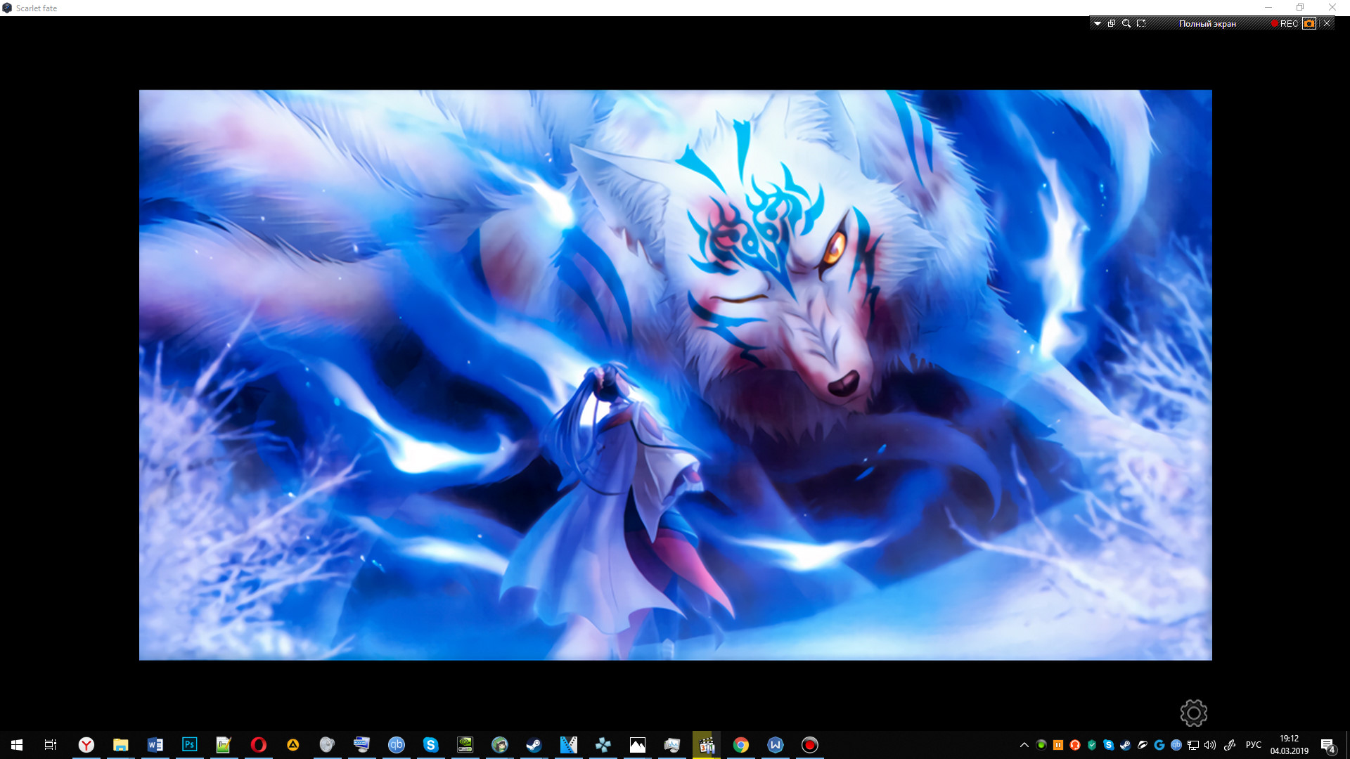Open the blue video editor icon on taskbar
Image resolution: width=1350 pixels, height=759 pixels.
[x=569, y=745]
